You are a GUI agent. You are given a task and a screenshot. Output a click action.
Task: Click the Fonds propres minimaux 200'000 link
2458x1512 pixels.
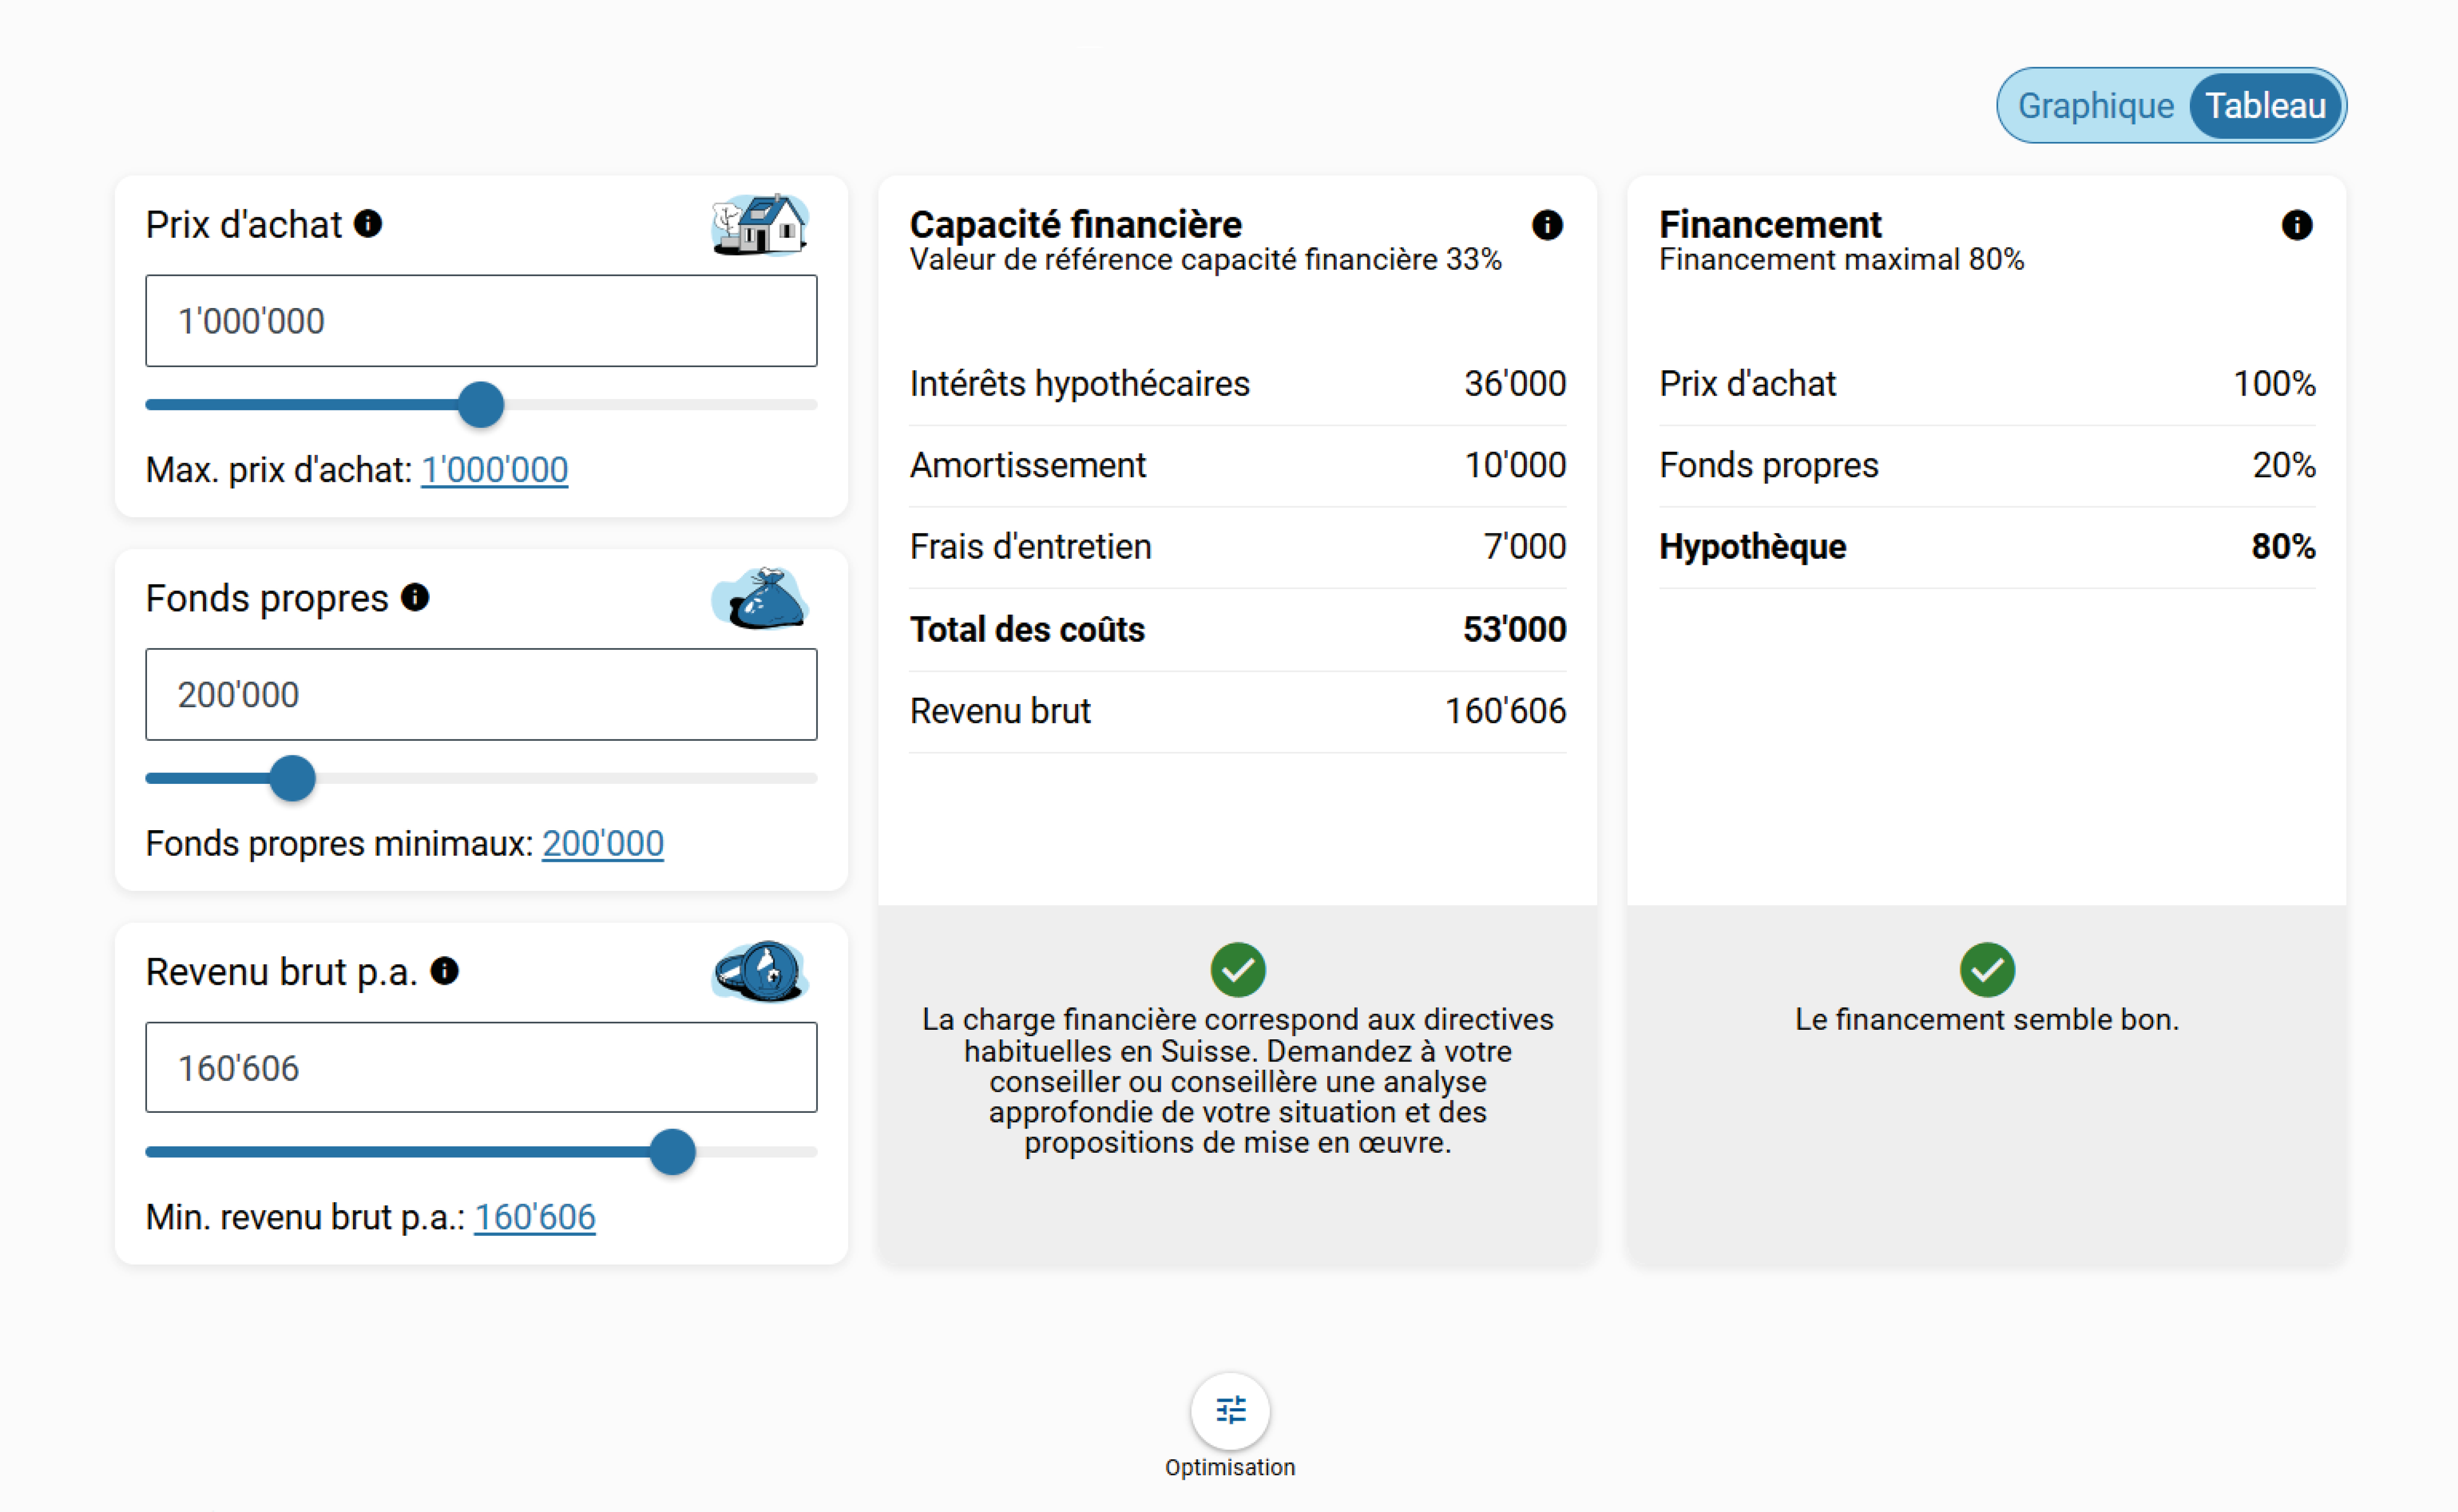(x=602, y=843)
